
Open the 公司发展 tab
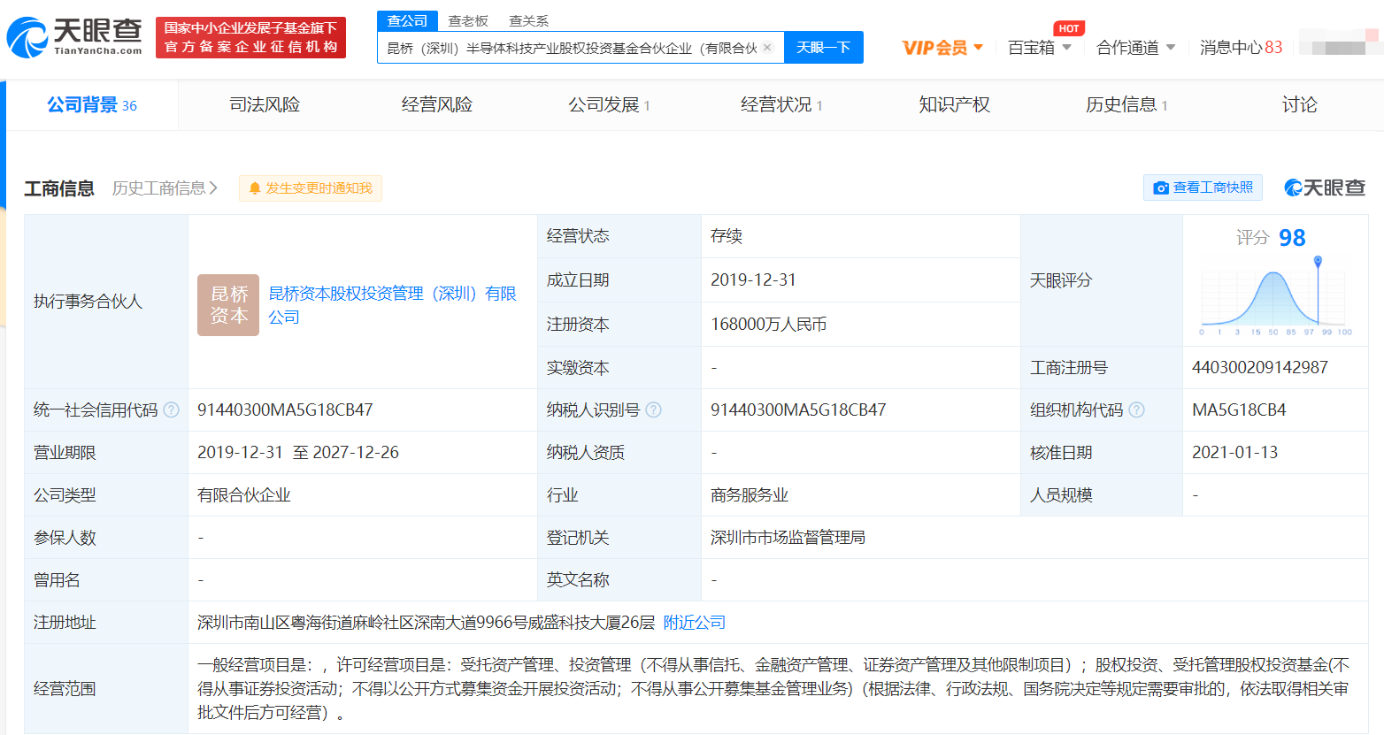tap(609, 105)
